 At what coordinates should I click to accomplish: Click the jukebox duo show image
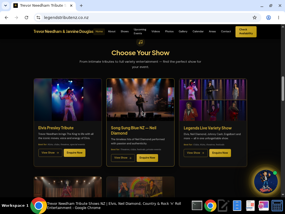click(x=140, y=187)
